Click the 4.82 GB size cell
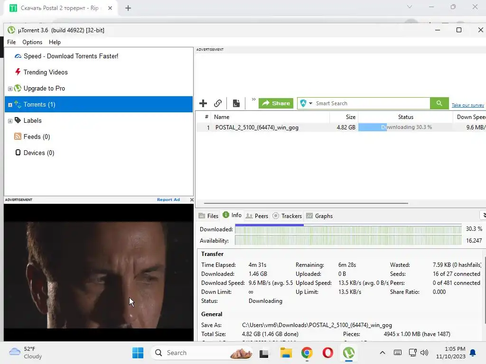Viewport: 486px width, 364px height. 346,127
